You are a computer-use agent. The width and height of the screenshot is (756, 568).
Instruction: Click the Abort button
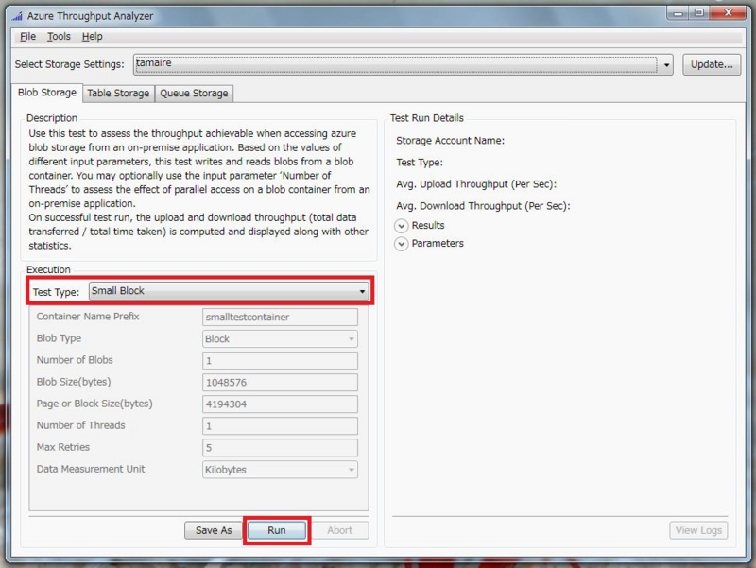point(339,530)
